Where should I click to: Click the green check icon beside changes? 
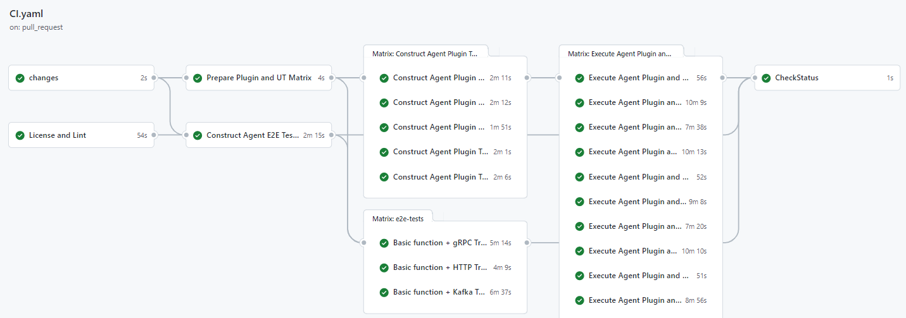pos(20,78)
